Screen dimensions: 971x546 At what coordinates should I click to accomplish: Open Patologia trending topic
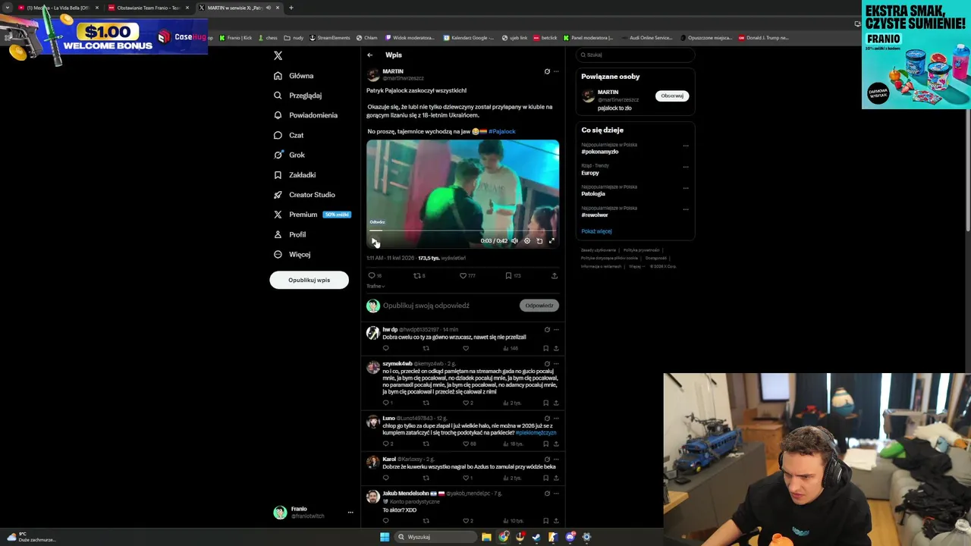click(x=593, y=194)
